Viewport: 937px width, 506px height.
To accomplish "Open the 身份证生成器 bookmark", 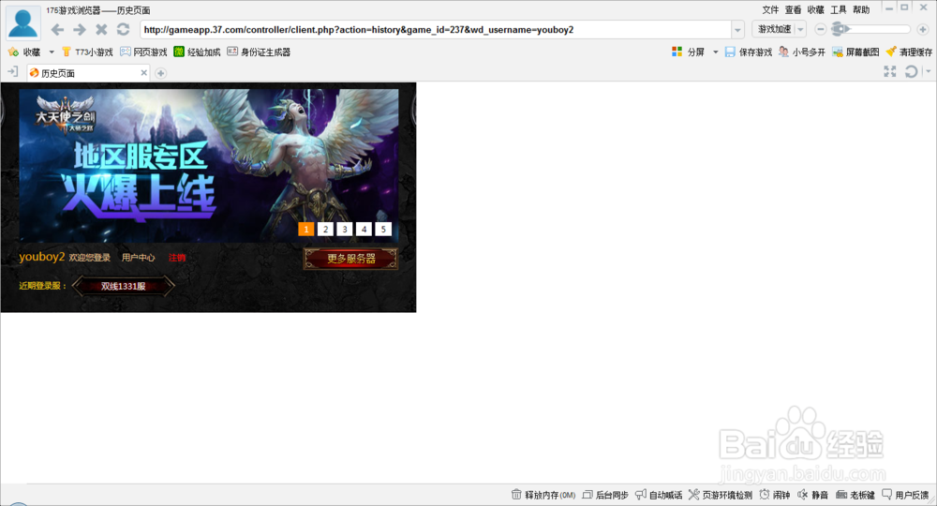I will pyautogui.click(x=259, y=52).
